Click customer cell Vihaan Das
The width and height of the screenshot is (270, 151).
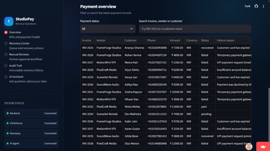134,99
